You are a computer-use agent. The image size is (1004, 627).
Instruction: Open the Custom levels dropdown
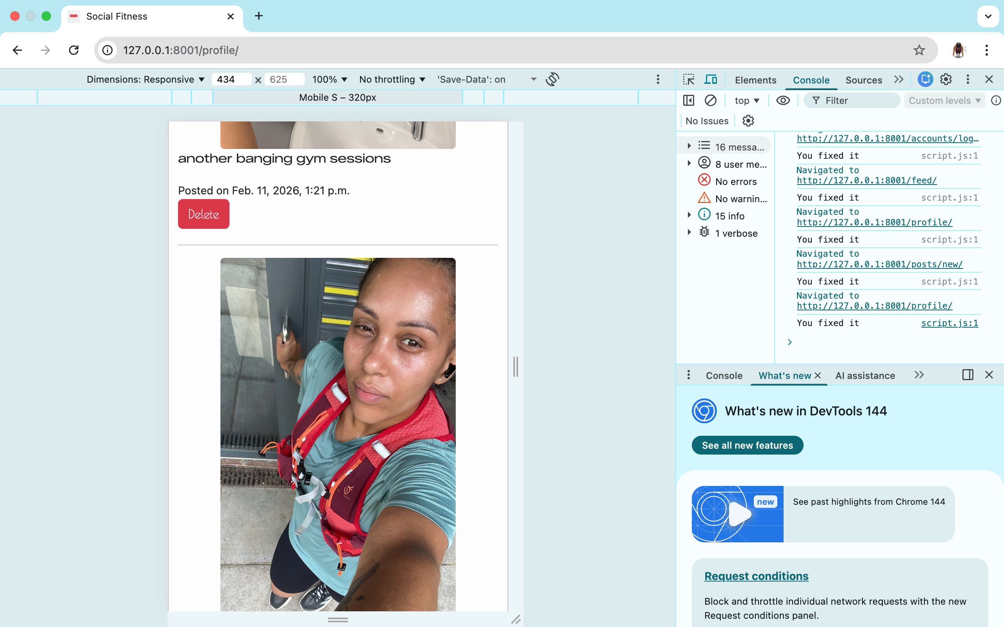click(x=944, y=100)
